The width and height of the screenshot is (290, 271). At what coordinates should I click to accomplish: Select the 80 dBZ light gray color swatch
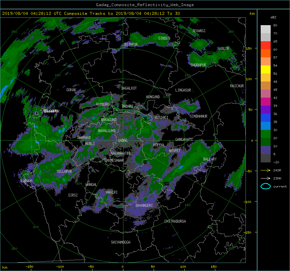pos(266,29)
